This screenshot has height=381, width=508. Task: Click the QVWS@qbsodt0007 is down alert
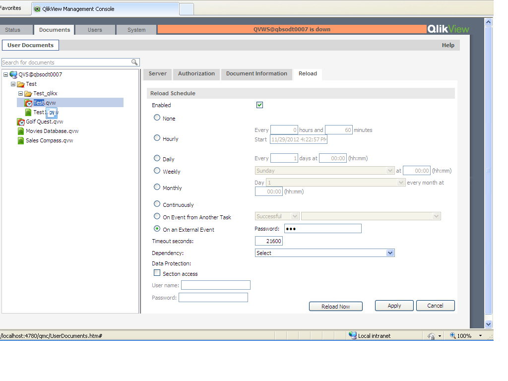click(292, 29)
